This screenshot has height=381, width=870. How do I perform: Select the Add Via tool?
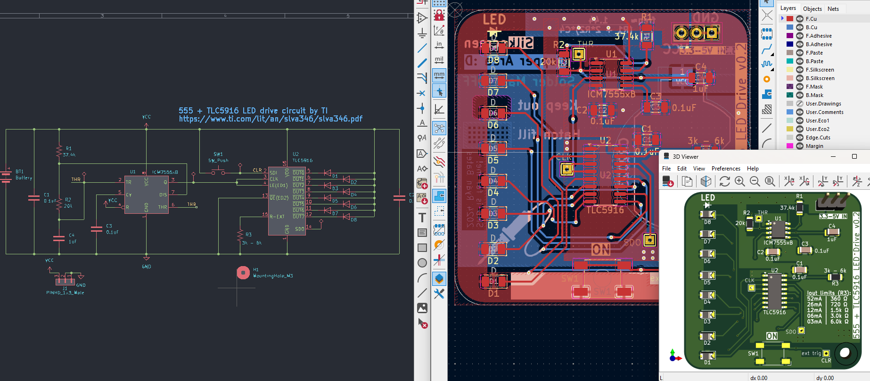767,79
